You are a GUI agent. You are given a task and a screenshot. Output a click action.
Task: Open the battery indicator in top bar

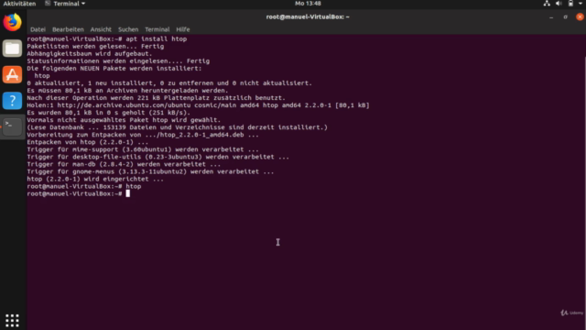(570, 4)
